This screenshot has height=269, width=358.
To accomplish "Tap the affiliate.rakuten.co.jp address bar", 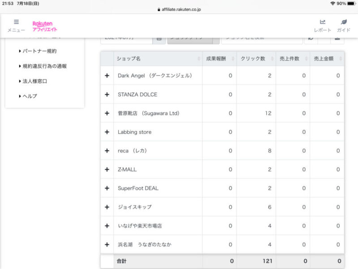I will [179, 9].
